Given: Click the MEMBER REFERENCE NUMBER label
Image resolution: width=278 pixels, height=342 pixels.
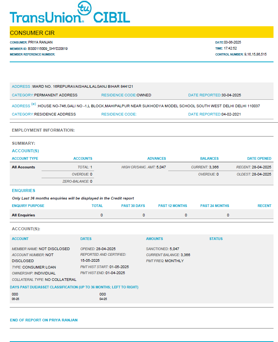Looking at the screenshot, I should point(33,54).
